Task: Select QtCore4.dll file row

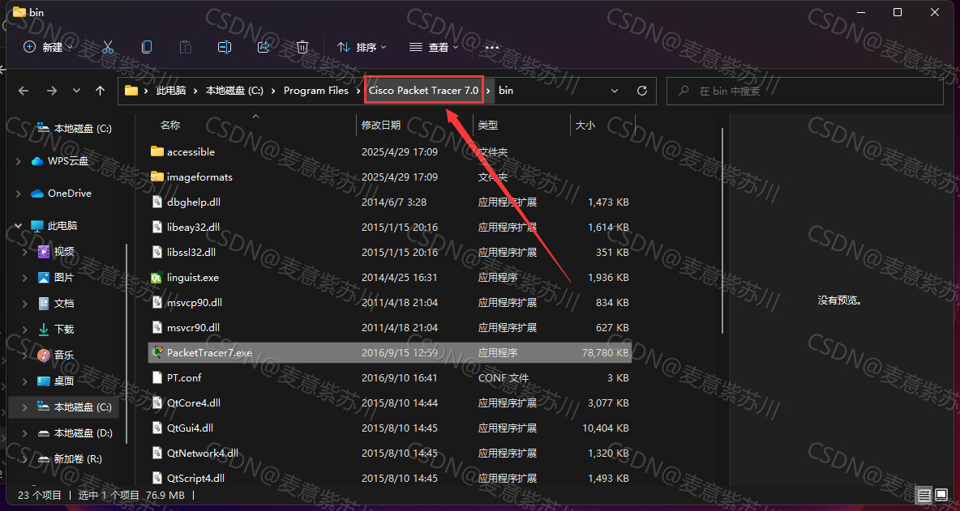Action: pos(390,402)
